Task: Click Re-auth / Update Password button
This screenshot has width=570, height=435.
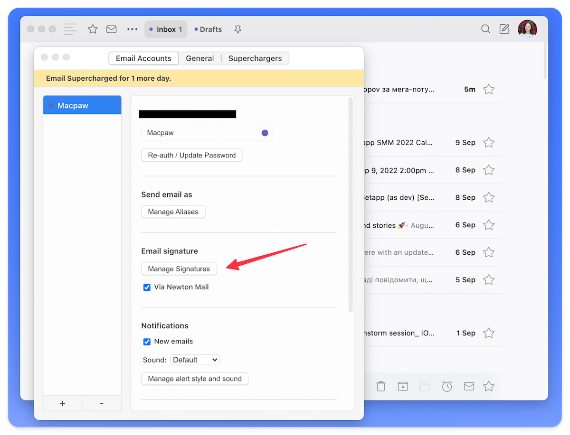Action: tap(192, 155)
